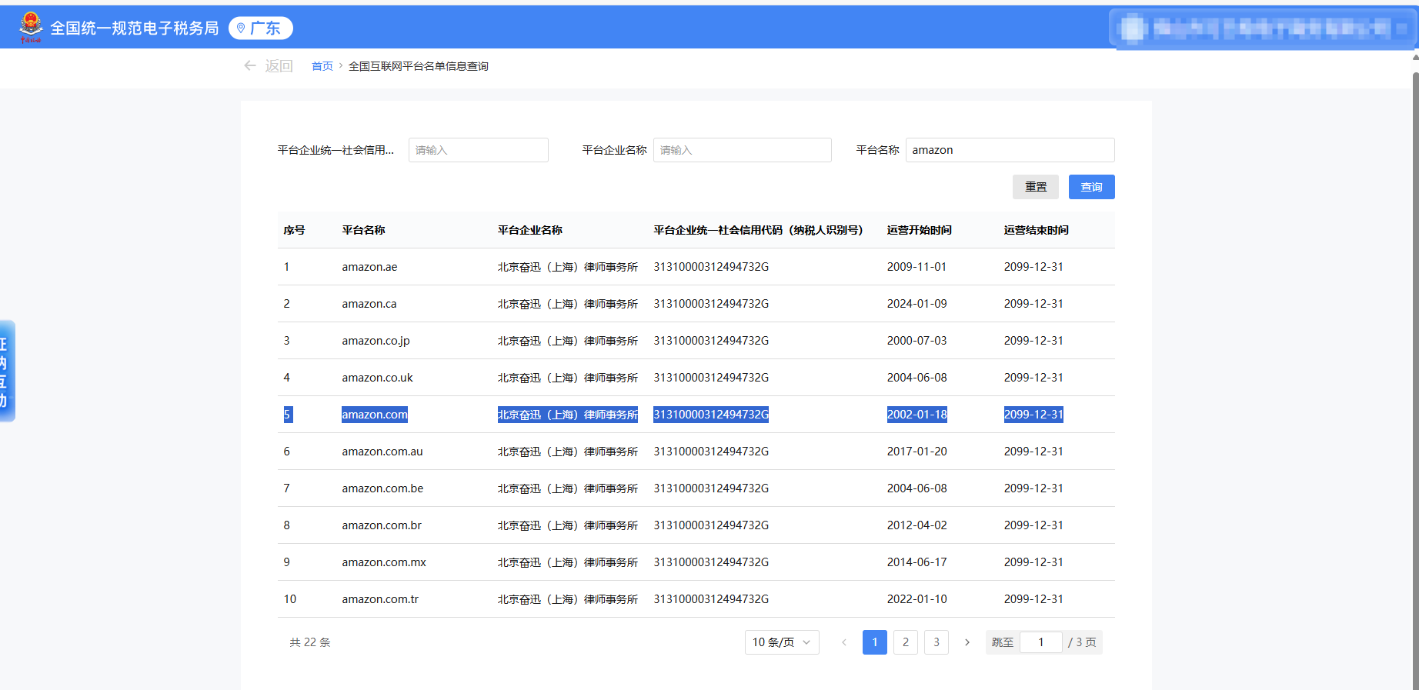Click the 平台名称 field containing amazon
1419x690 pixels.
click(1009, 150)
